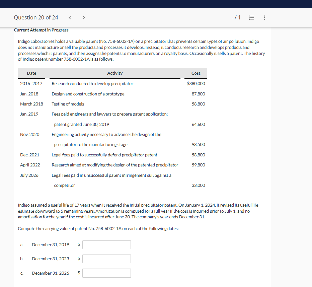Open the three-dot more options menu
This screenshot has height=287, width=312.
(x=264, y=17)
